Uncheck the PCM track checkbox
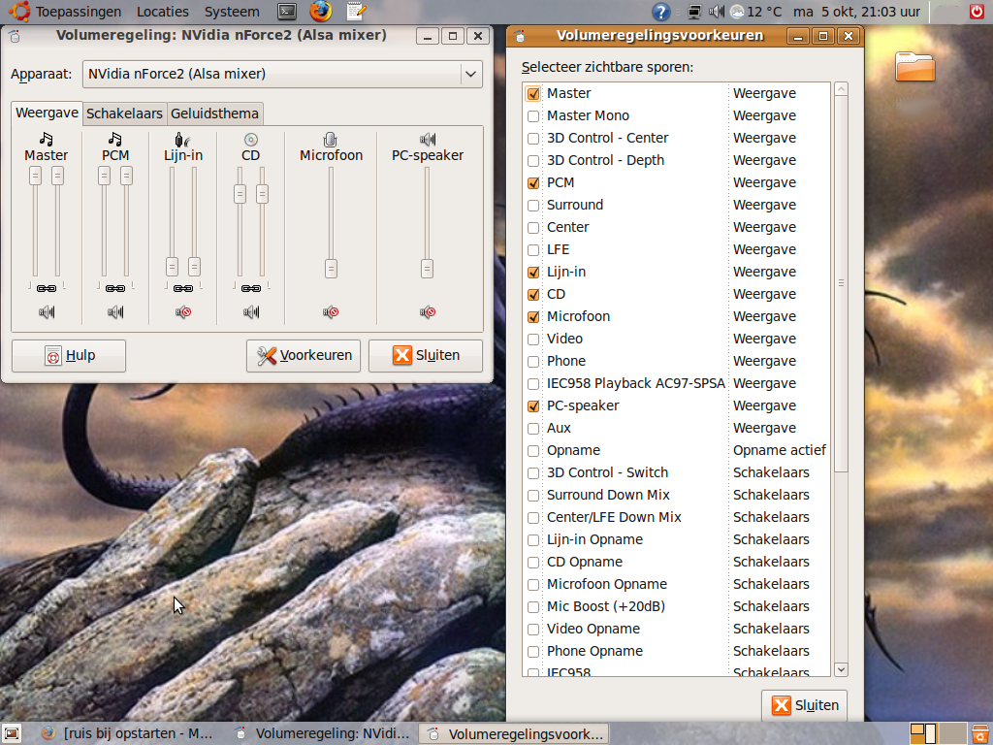993x745 pixels. (533, 183)
